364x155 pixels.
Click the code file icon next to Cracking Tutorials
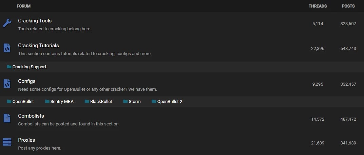(x=7, y=48)
